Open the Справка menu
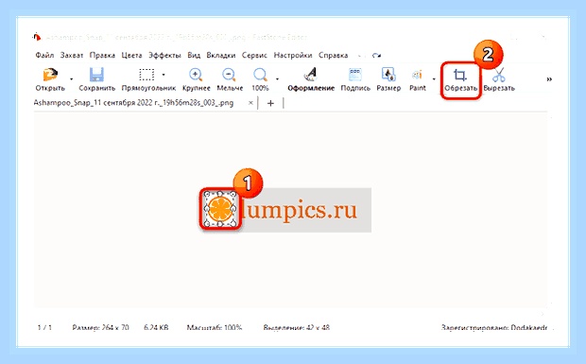 pos(333,56)
